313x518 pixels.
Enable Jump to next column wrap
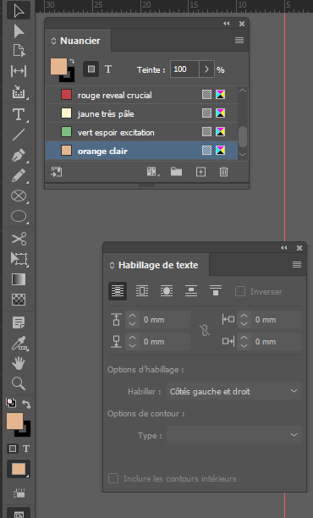point(215,291)
